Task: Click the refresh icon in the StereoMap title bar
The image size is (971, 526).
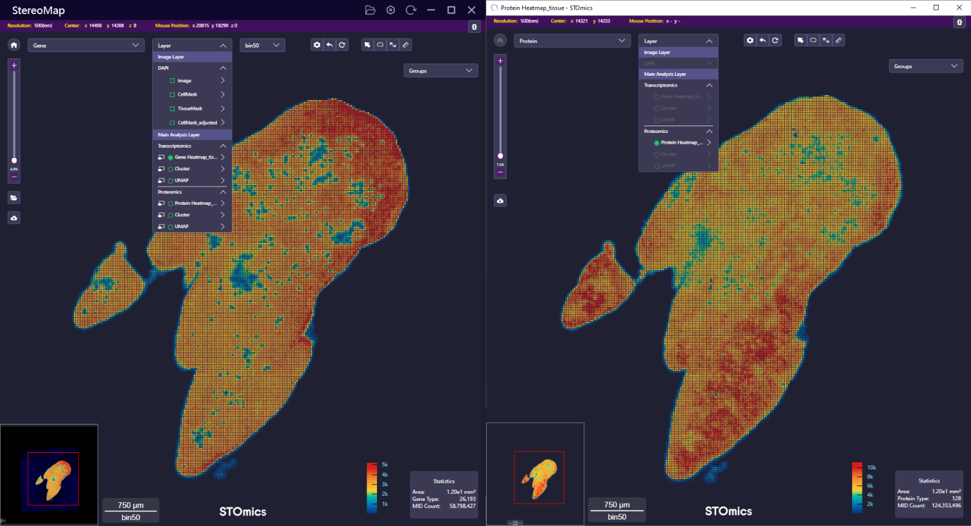Action: pos(411,10)
